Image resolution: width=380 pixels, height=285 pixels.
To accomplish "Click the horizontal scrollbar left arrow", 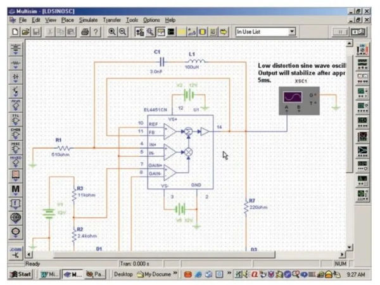I will pyautogui.click(x=29, y=255).
